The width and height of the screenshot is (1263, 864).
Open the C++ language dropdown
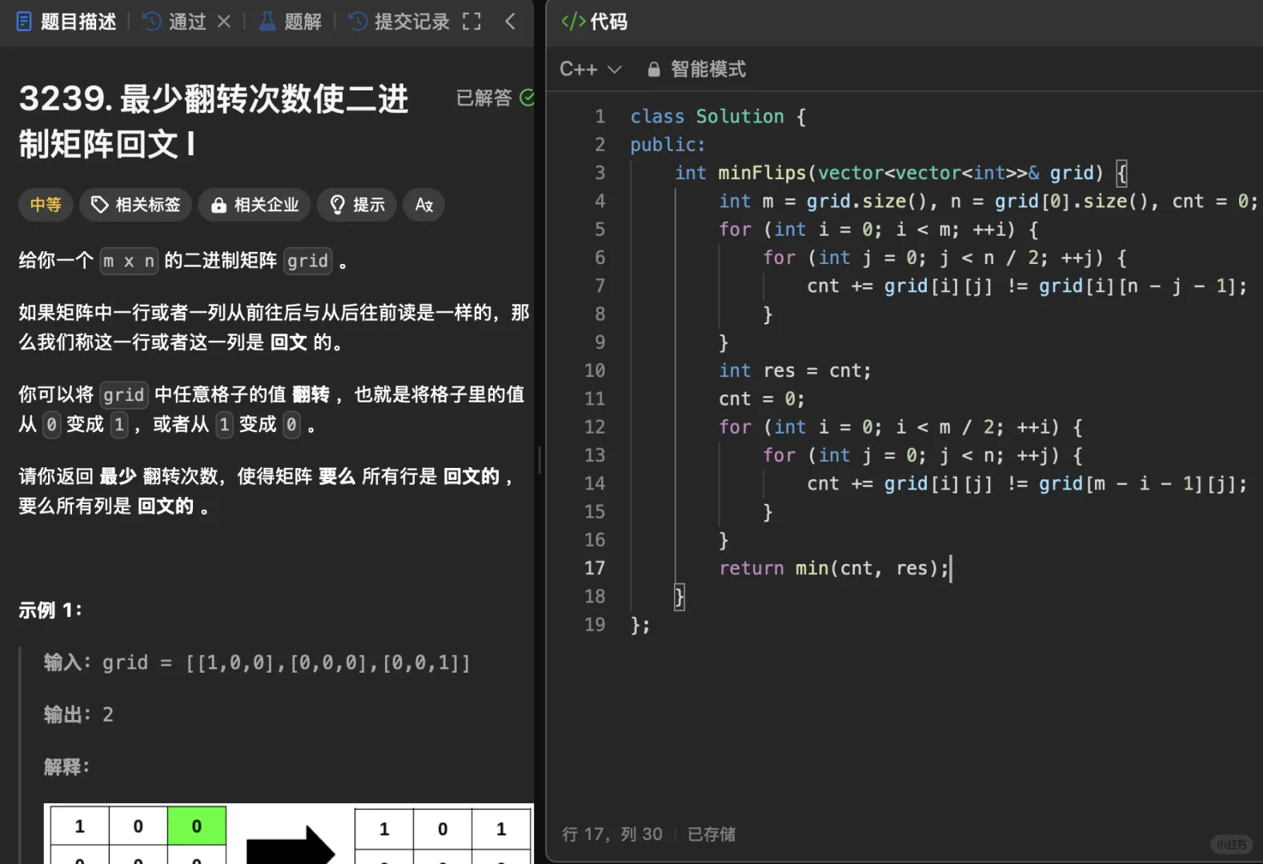pos(591,70)
